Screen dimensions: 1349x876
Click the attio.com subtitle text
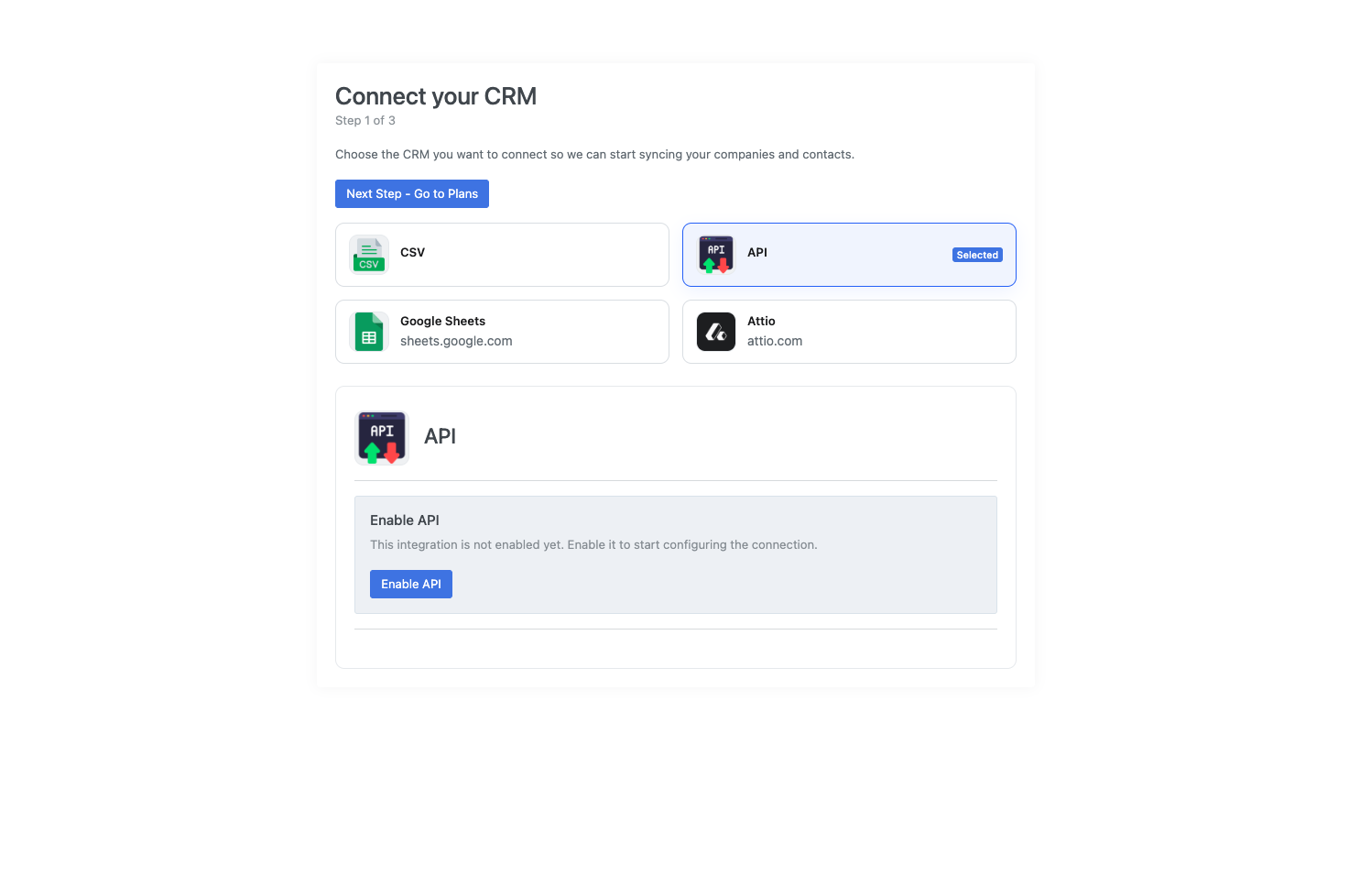775,341
